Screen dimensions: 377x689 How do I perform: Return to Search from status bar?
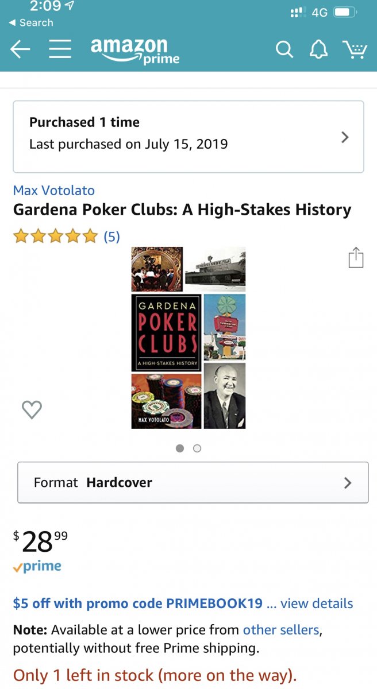click(x=31, y=23)
